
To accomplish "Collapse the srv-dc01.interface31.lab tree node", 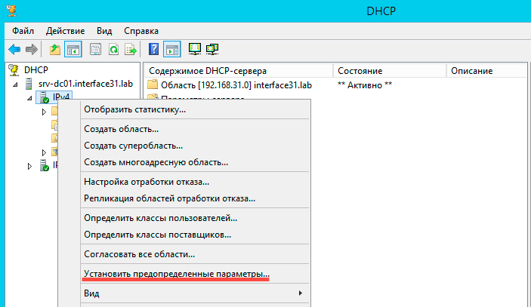I will 15,84.
